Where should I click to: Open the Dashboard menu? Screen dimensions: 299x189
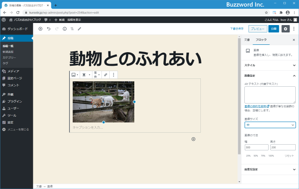pos(16,29)
